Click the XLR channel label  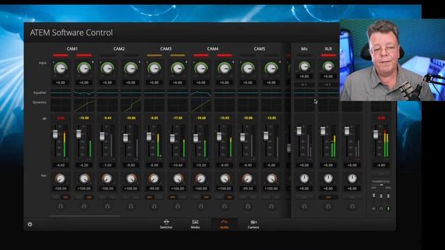(x=328, y=49)
